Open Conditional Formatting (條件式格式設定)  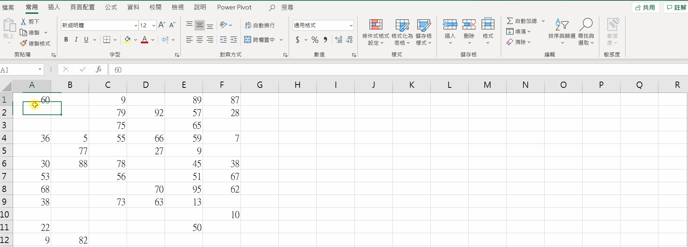coord(376,32)
